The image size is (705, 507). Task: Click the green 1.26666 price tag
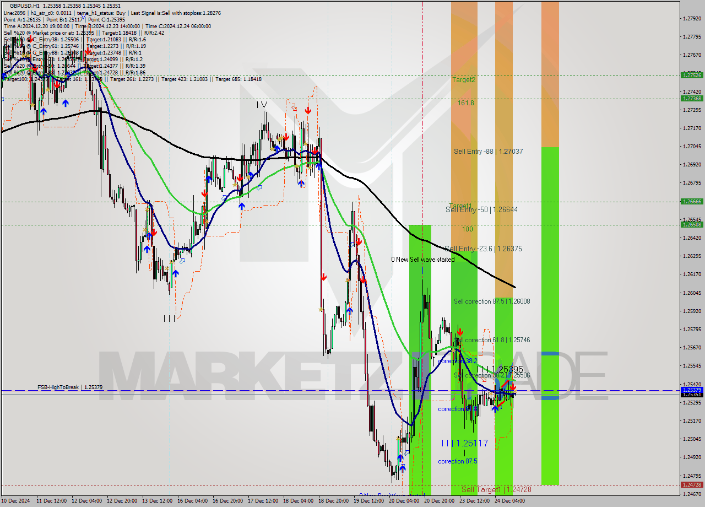[x=691, y=201]
